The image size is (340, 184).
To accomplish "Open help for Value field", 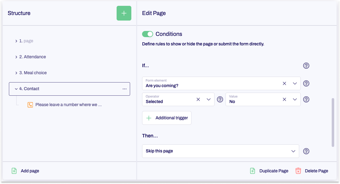I will click(x=306, y=99).
